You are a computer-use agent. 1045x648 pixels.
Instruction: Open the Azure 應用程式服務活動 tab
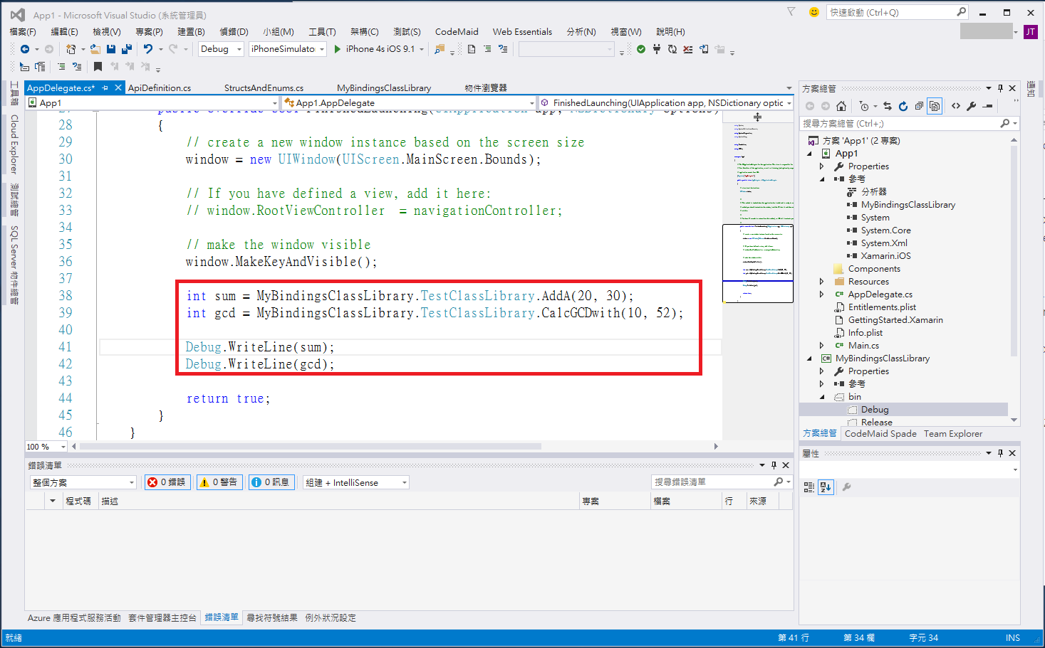click(x=74, y=617)
